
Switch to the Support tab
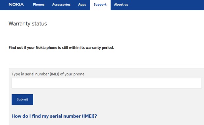[100, 5]
